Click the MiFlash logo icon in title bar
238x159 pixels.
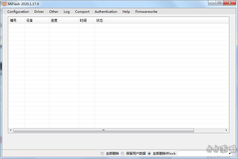[4, 4]
